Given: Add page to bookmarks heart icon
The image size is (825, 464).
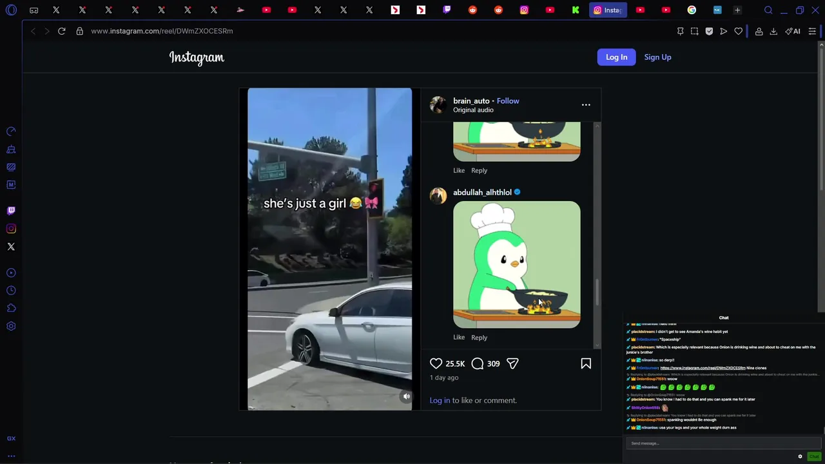Looking at the screenshot, I should point(739,31).
